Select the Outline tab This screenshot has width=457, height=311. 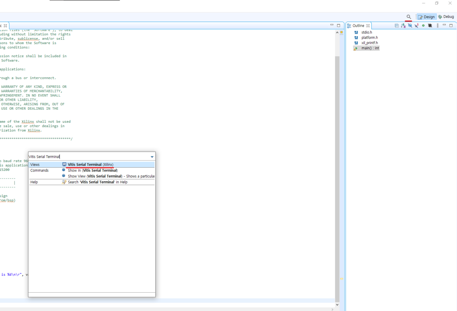358,25
